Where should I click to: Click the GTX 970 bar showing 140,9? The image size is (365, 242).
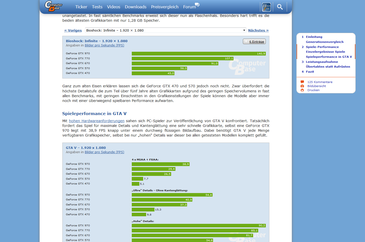coord(199,53)
